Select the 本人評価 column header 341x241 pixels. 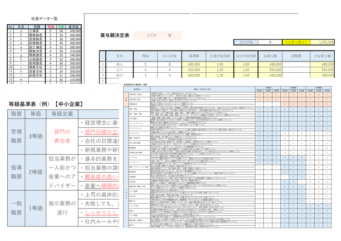click(169, 56)
